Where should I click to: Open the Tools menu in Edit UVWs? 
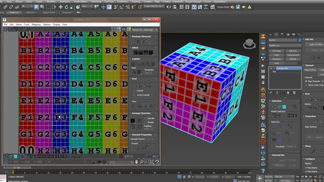tap(27, 25)
